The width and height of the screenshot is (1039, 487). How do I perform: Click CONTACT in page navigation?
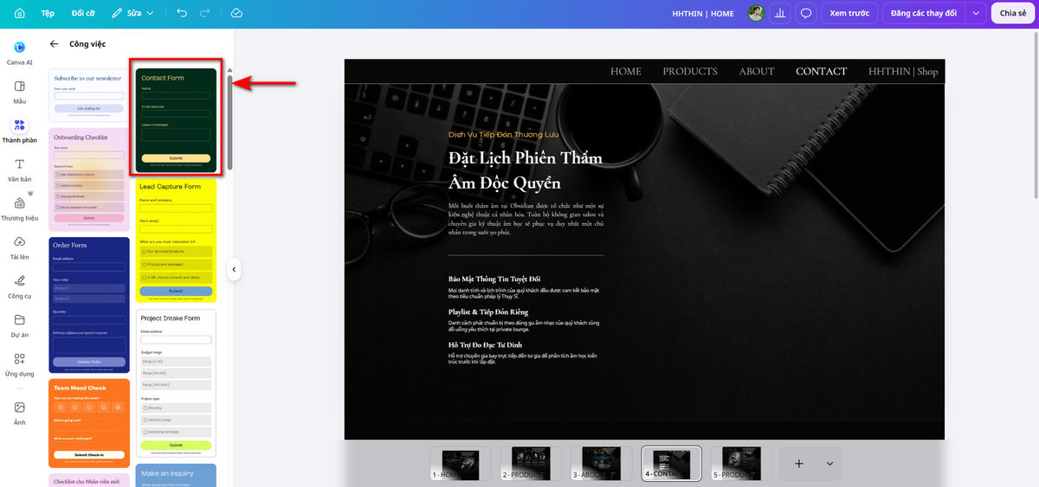(822, 71)
